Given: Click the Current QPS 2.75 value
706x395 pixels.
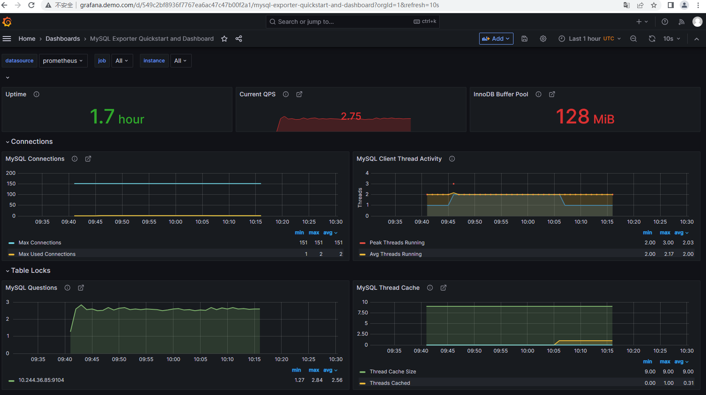Looking at the screenshot, I should [x=351, y=116].
